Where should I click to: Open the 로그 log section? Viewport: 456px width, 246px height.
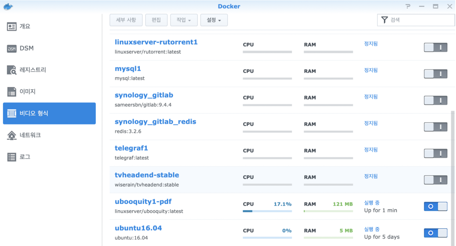pyautogui.click(x=49, y=157)
